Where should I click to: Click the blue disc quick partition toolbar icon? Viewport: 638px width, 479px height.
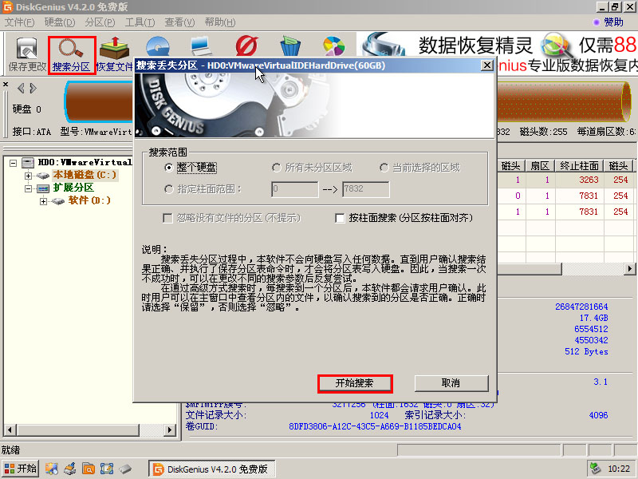click(158, 46)
